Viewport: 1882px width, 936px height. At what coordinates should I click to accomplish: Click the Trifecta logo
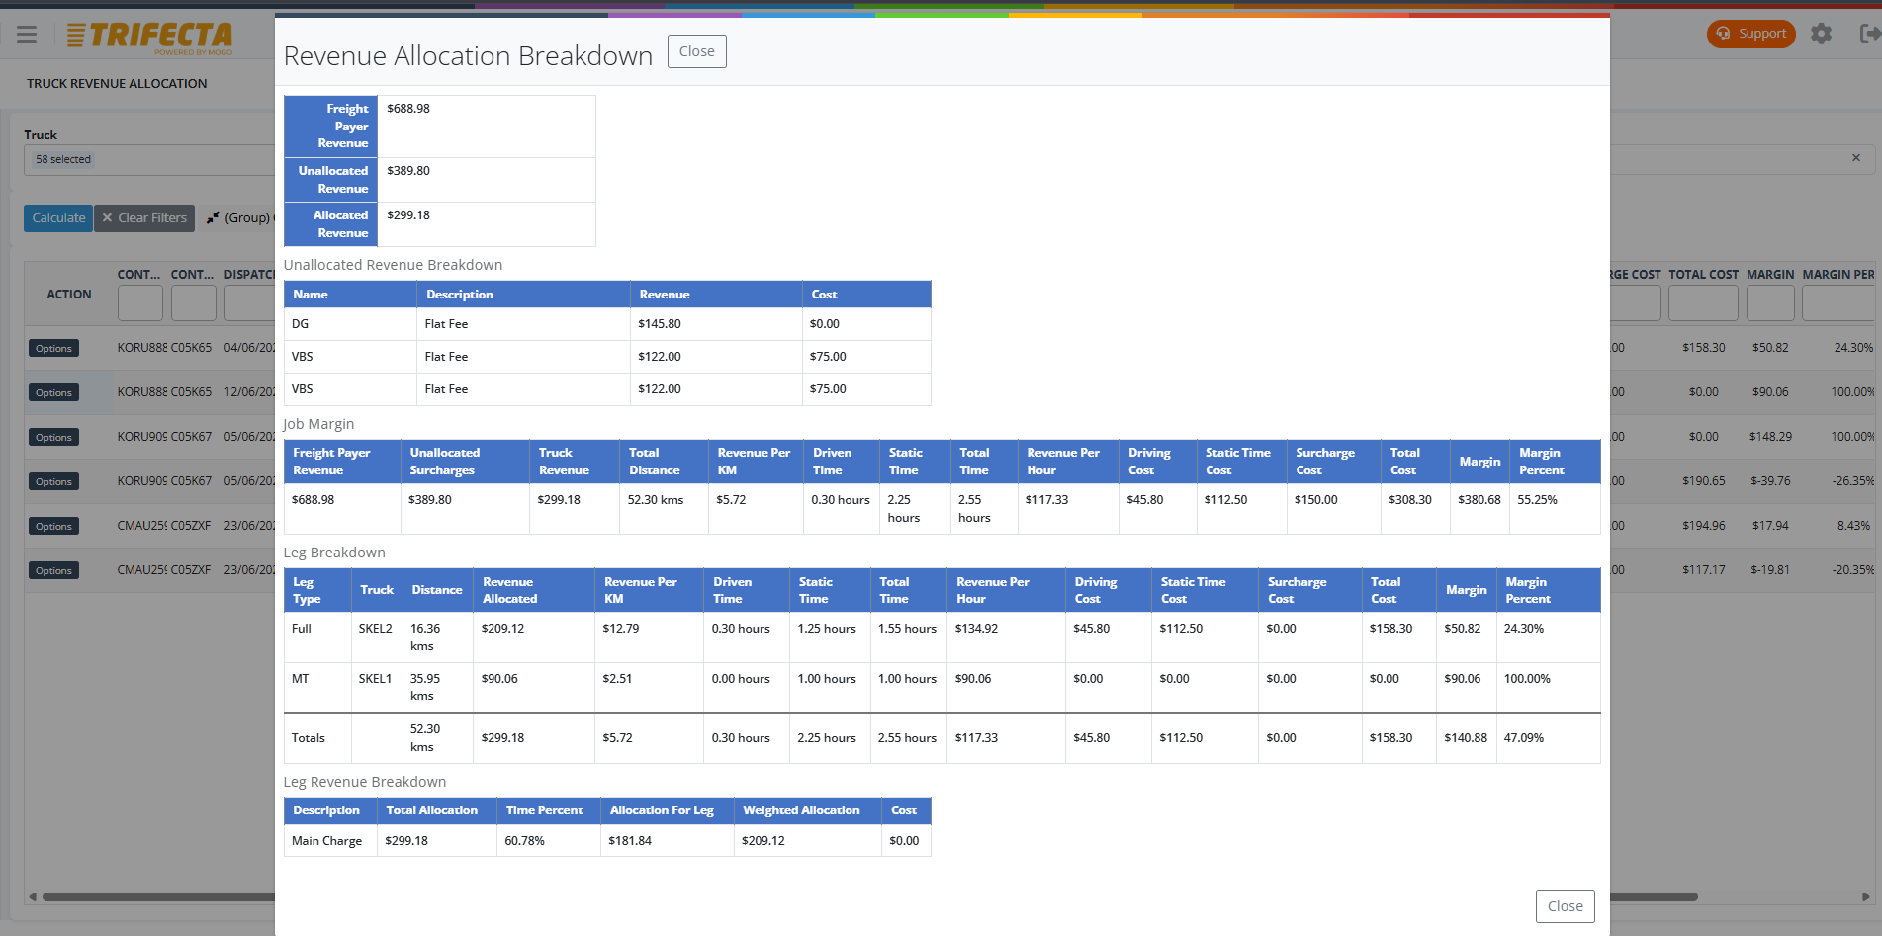click(x=149, y=38)
